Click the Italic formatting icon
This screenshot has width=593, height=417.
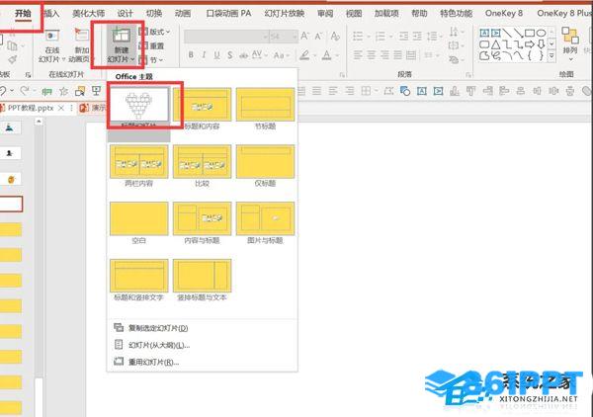coord(204,55)
